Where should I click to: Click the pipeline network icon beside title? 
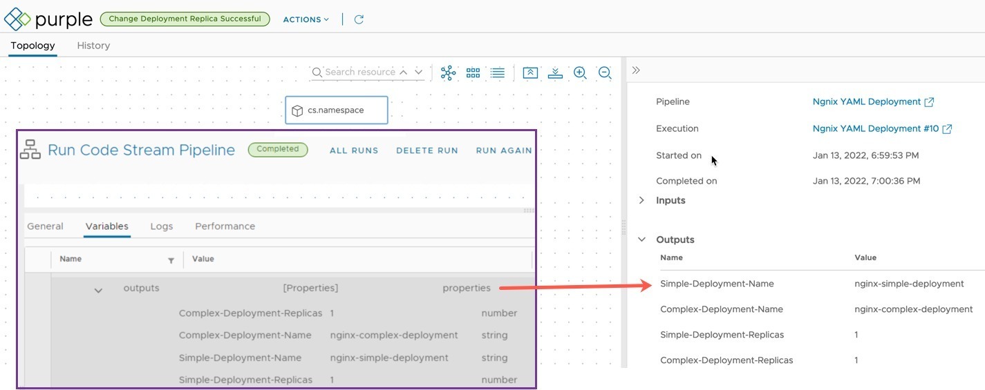point(30,150)
